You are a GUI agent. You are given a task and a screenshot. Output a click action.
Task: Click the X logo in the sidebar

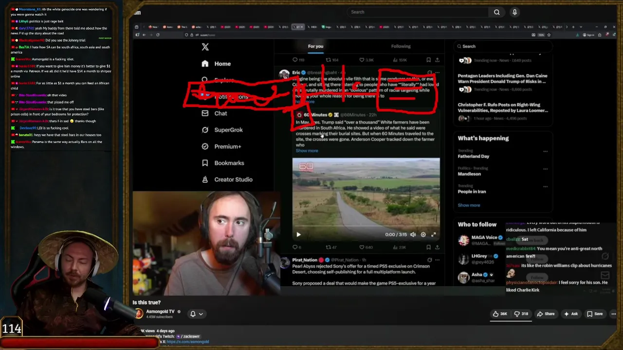coord(205,47)
